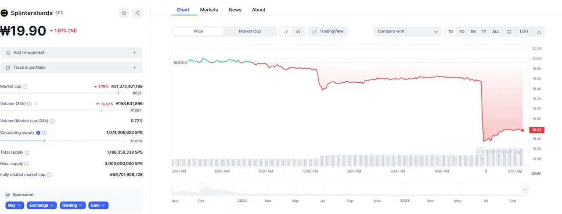The width and height of the screenshot is (562, 214).
Task: Open the calendar date range icon
Action: pyautogui.click(x=509, y=32)
